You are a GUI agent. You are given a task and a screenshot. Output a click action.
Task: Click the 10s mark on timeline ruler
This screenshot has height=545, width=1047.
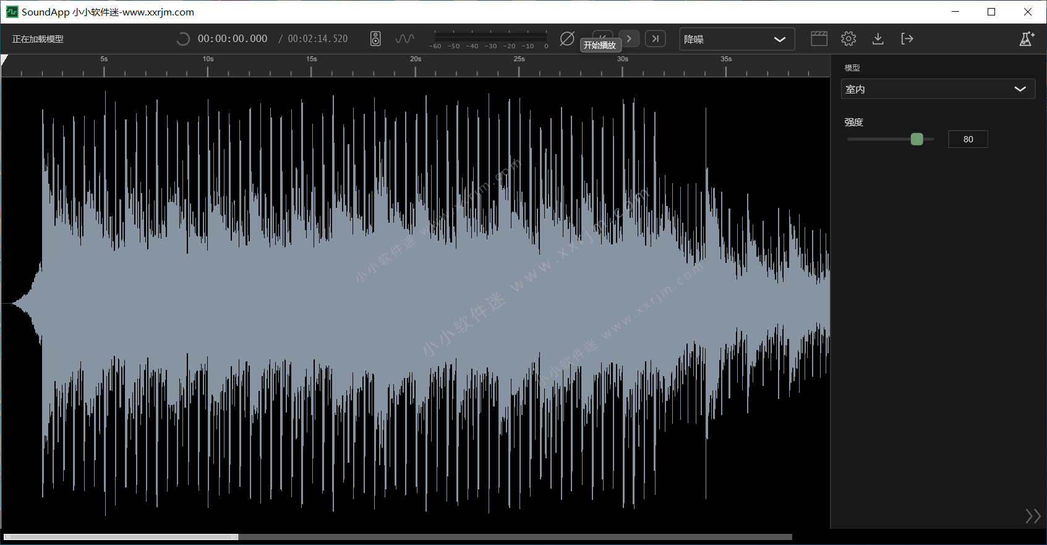click(x=208, y=59)
